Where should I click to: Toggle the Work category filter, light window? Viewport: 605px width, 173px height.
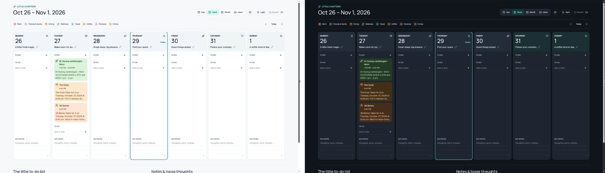(18, 24)
